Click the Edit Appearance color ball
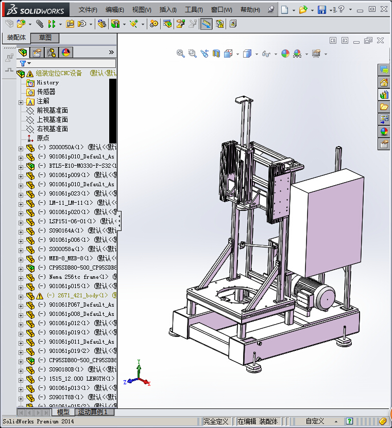The width and height of the screenshot is (392, 428). coord(285,53)
